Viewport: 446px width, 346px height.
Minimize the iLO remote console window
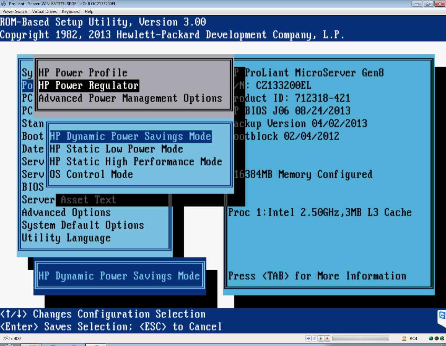pos(417,4)
